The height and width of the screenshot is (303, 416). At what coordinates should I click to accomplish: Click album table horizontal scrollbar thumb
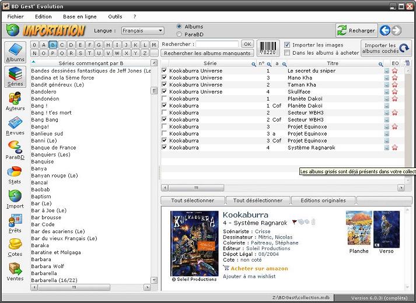click(x=196, y=188)
